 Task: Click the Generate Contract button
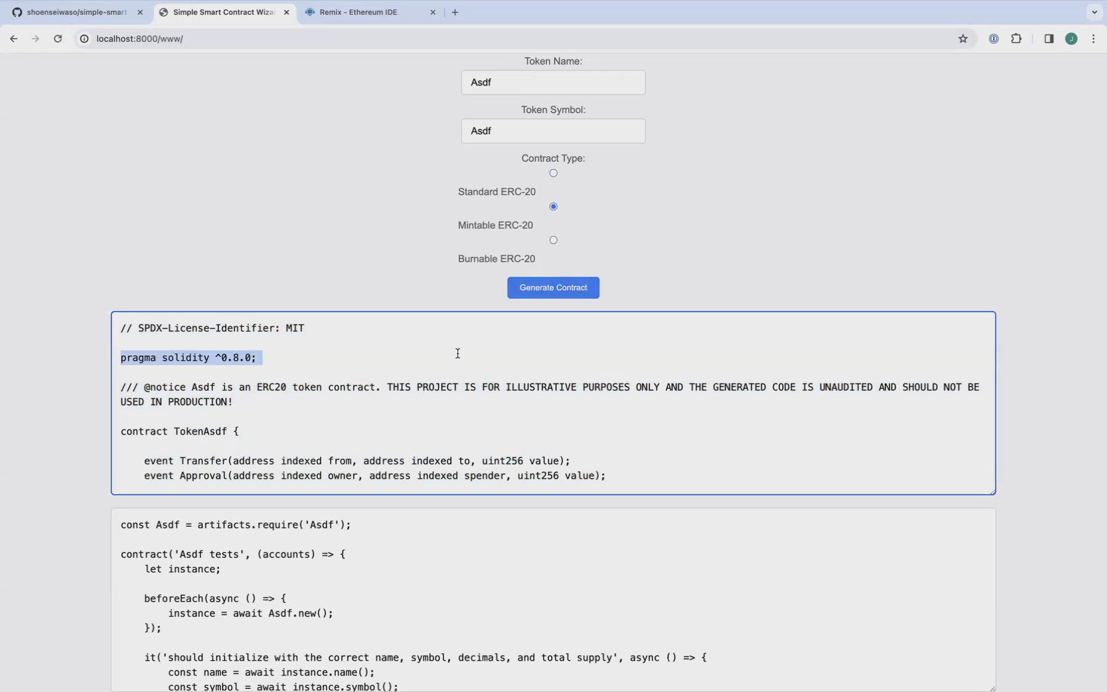point(553,287)
